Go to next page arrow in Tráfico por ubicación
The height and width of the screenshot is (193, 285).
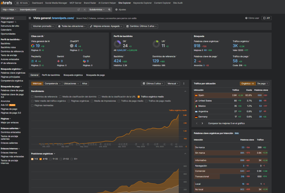[x=202, y=123]
